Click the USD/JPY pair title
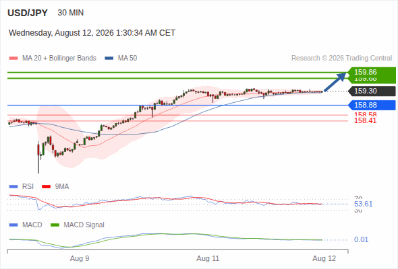398x269 pixels. (x=28, y=13)
